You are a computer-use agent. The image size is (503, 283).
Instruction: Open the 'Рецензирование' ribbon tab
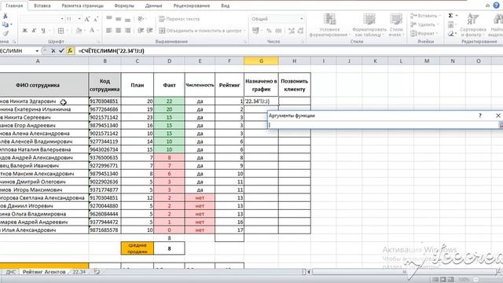coord(192,6)
